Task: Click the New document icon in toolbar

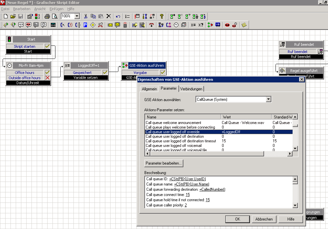Action: [6, 16]
